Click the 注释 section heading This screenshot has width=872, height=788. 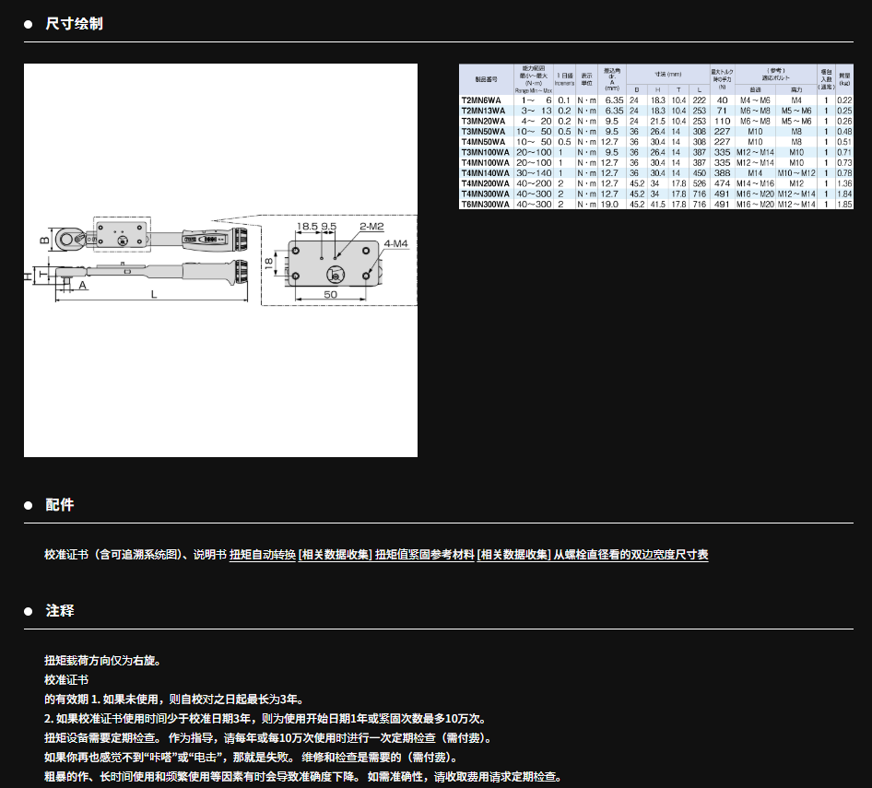(60, 611)
